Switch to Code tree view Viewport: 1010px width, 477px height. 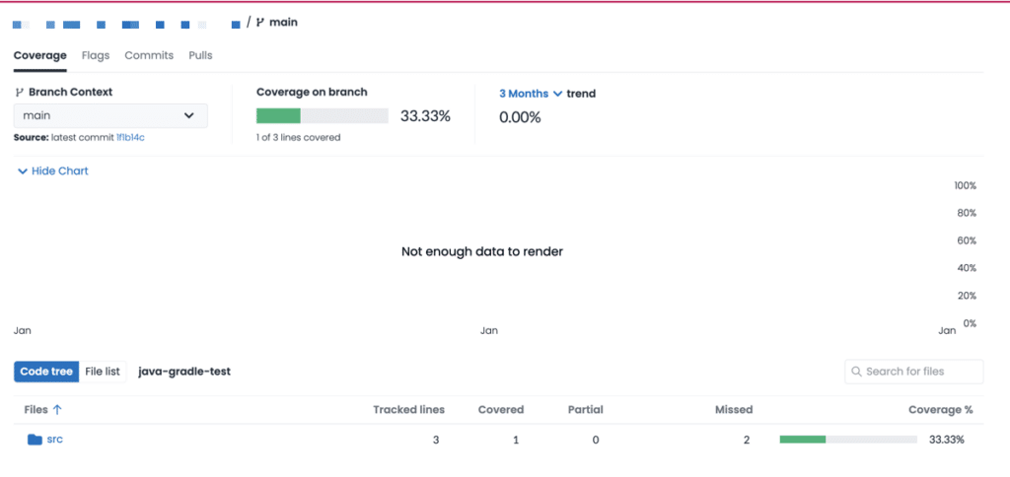point(46,372)
